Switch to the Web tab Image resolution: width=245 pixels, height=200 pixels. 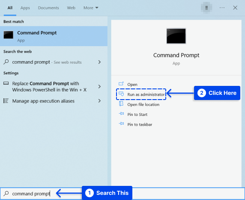71,8
